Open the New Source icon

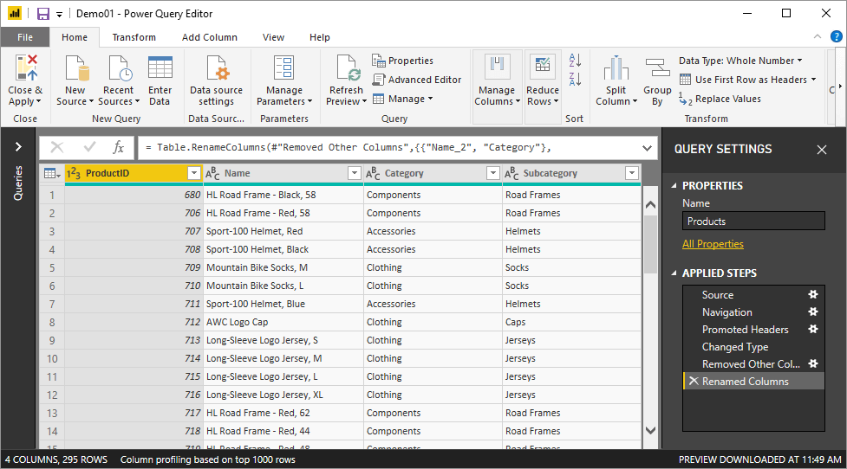[76, 67]
